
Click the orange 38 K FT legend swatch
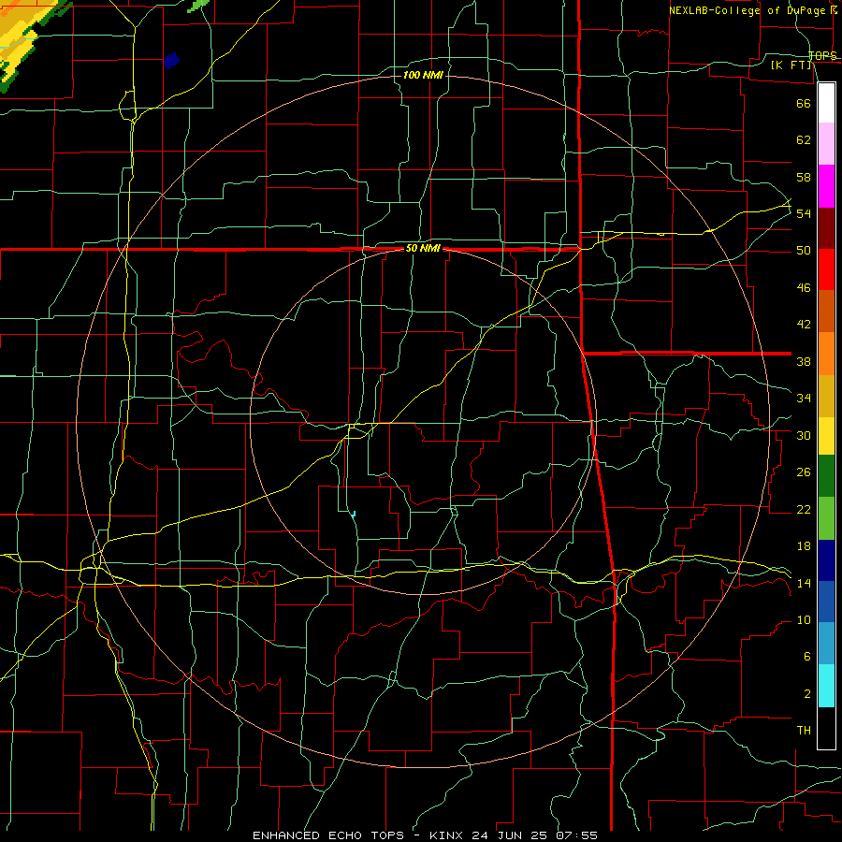pos(826,354)
